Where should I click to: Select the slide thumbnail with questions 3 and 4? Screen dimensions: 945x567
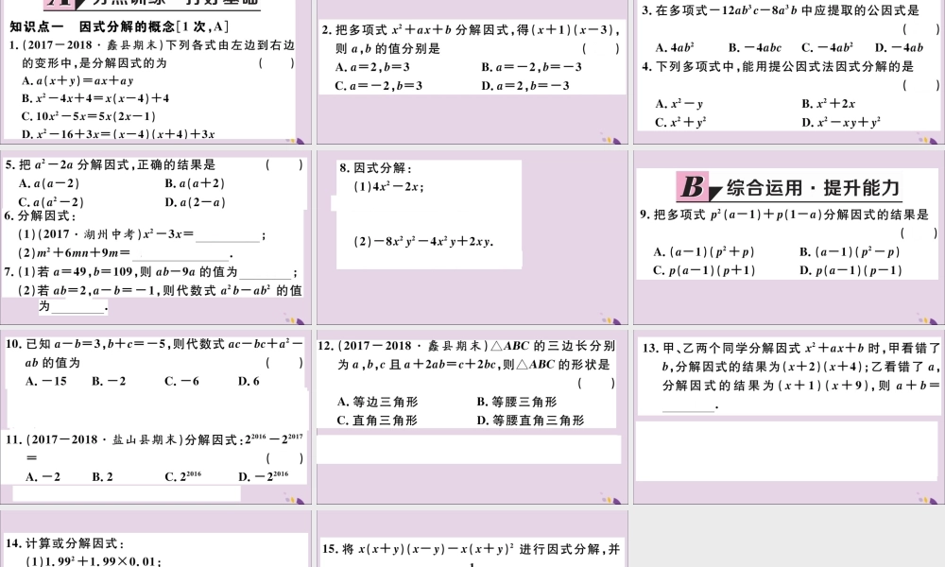789,72
